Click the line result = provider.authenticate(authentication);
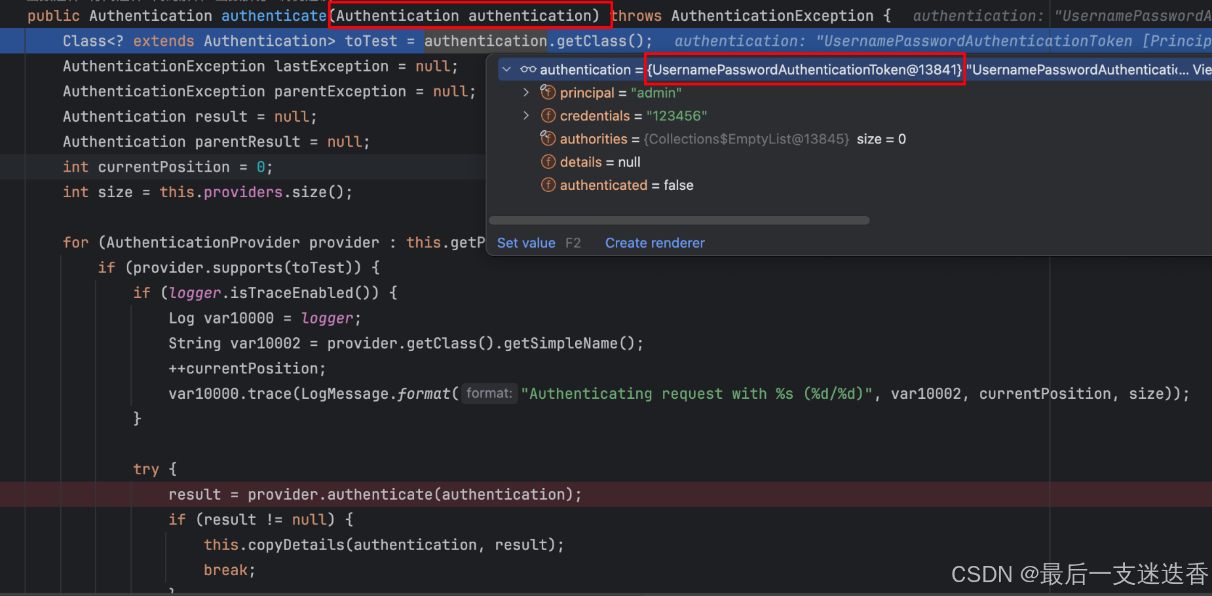The height and width of the screenshot is (596, 1212). coord(375,494)
